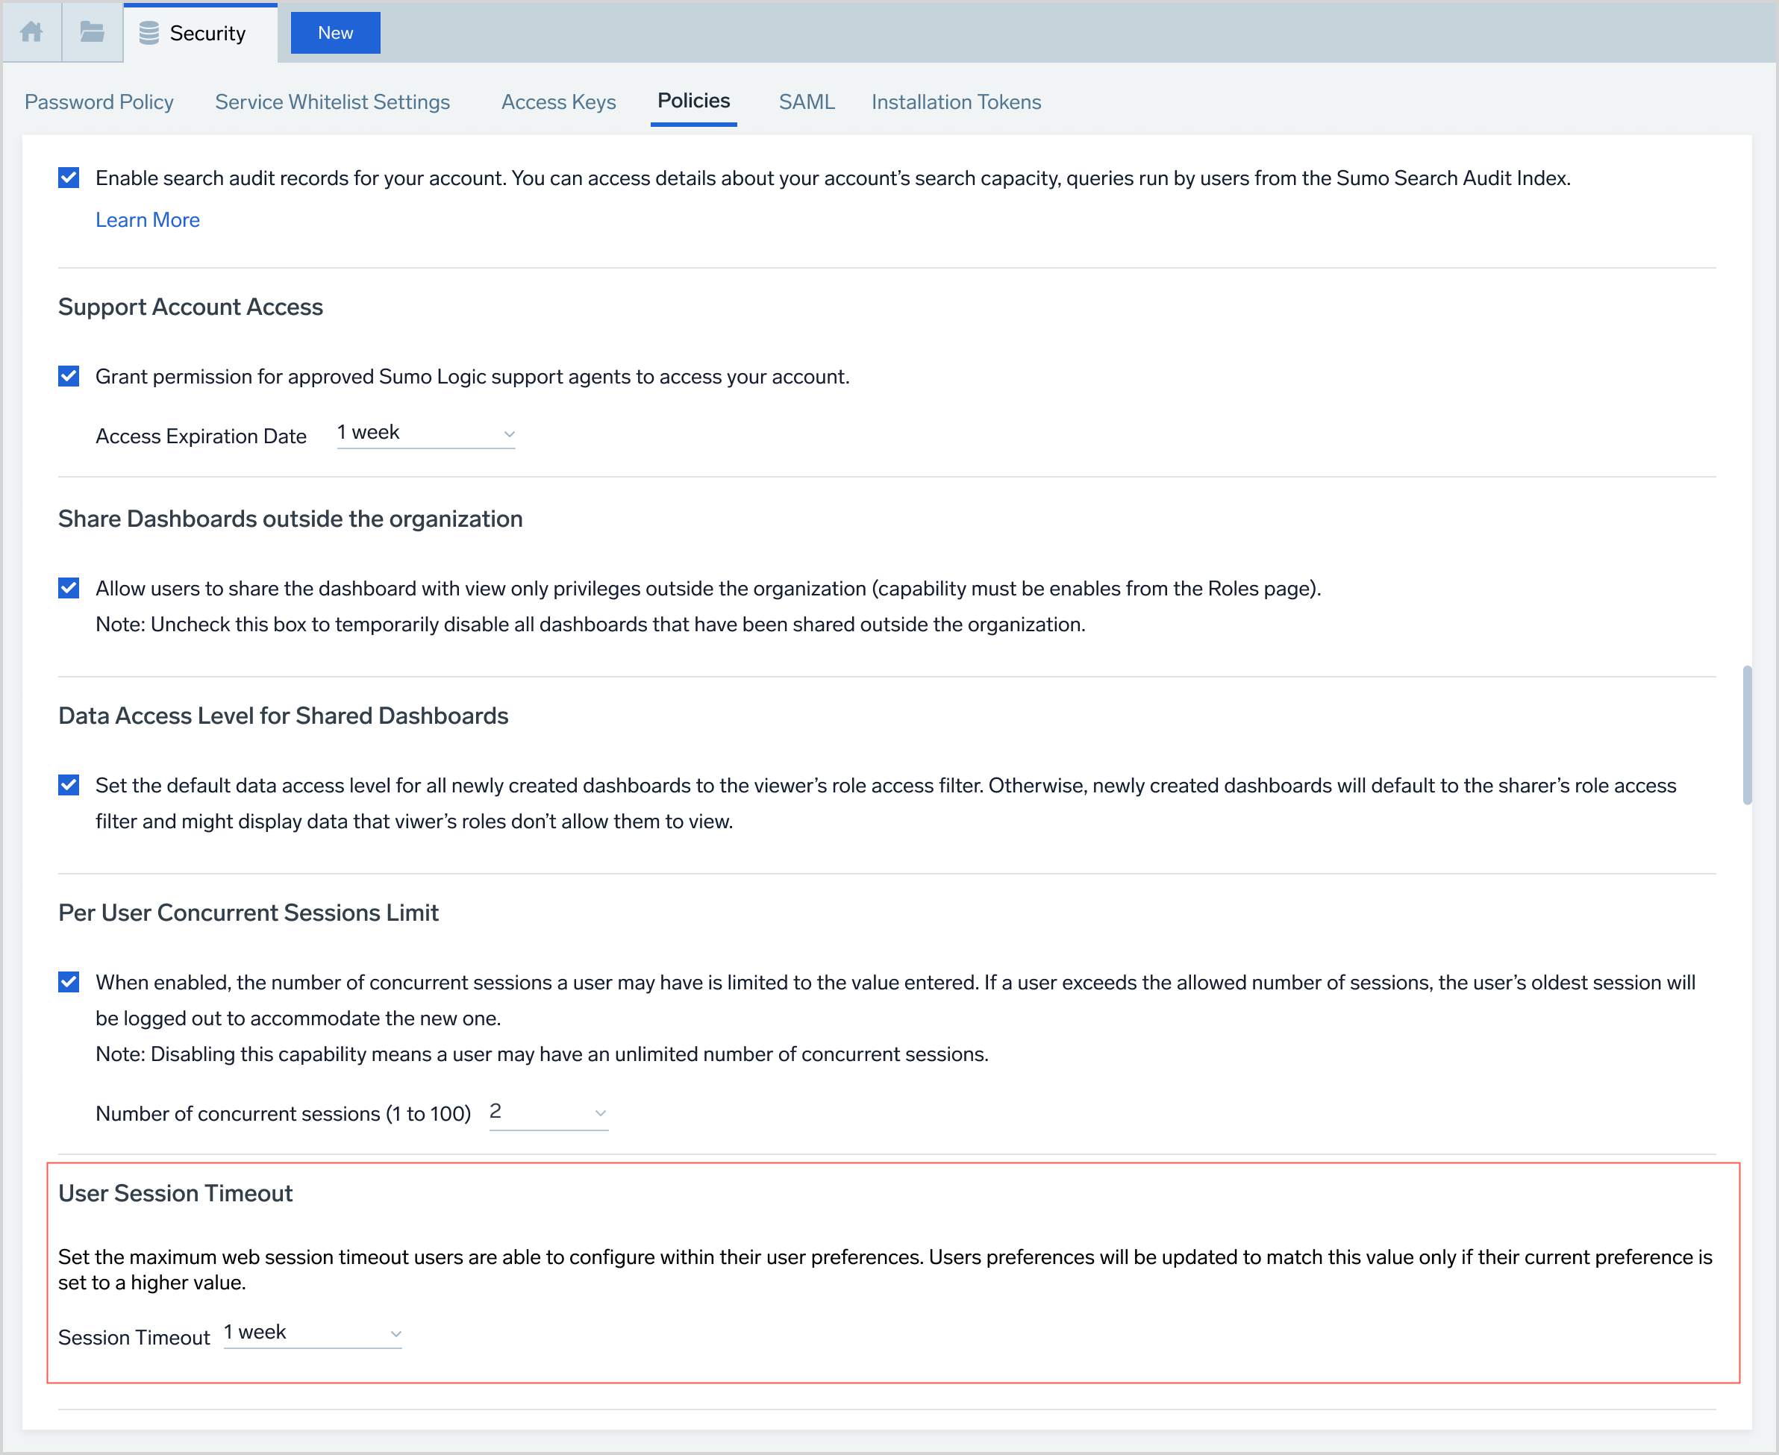Viewport: 1779px width, 1455px height.
Task: Disable the concurrent sessions limit checkbox
Action: point(69,982)
